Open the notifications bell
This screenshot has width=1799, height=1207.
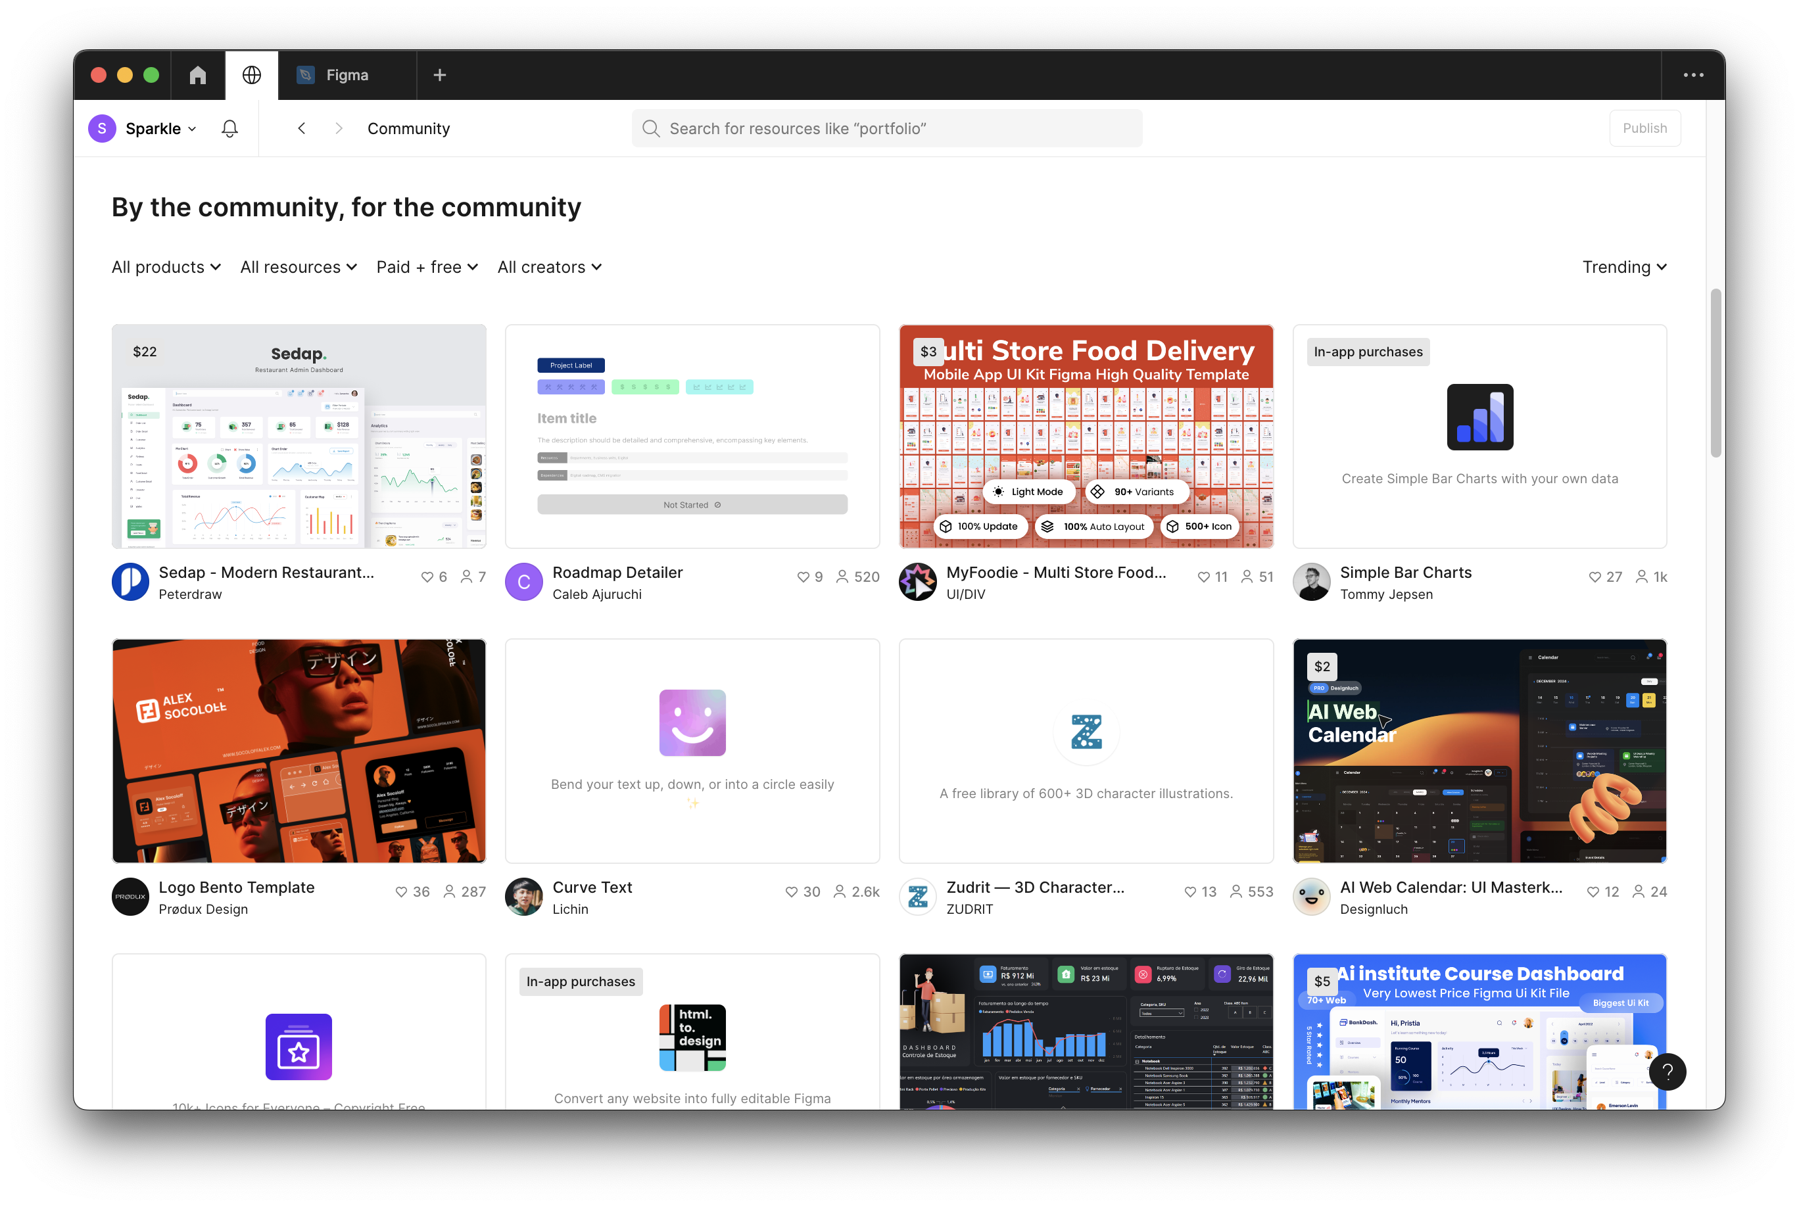click(229, 129)
